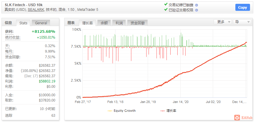The width and height of the screenshot is (255, 122).
Task: Click the 追踪 followers count 63
Action: click(53, 116)
